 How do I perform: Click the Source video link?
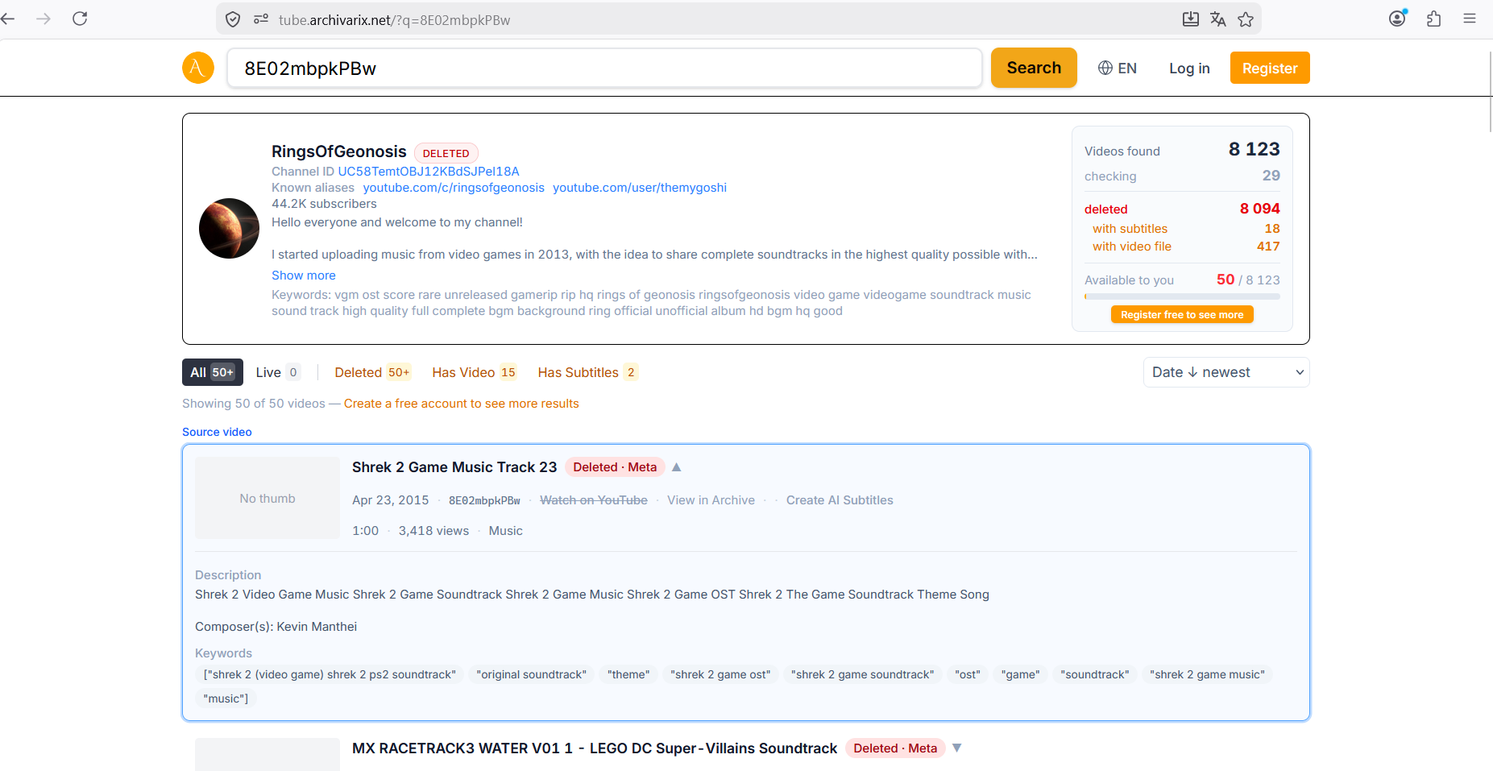(217, 432)
